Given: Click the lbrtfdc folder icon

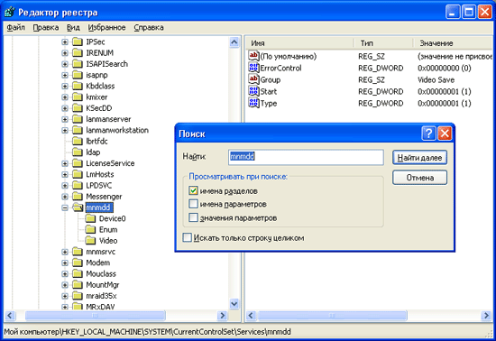Looking at the screenshot, I should (x=78, y=141).
